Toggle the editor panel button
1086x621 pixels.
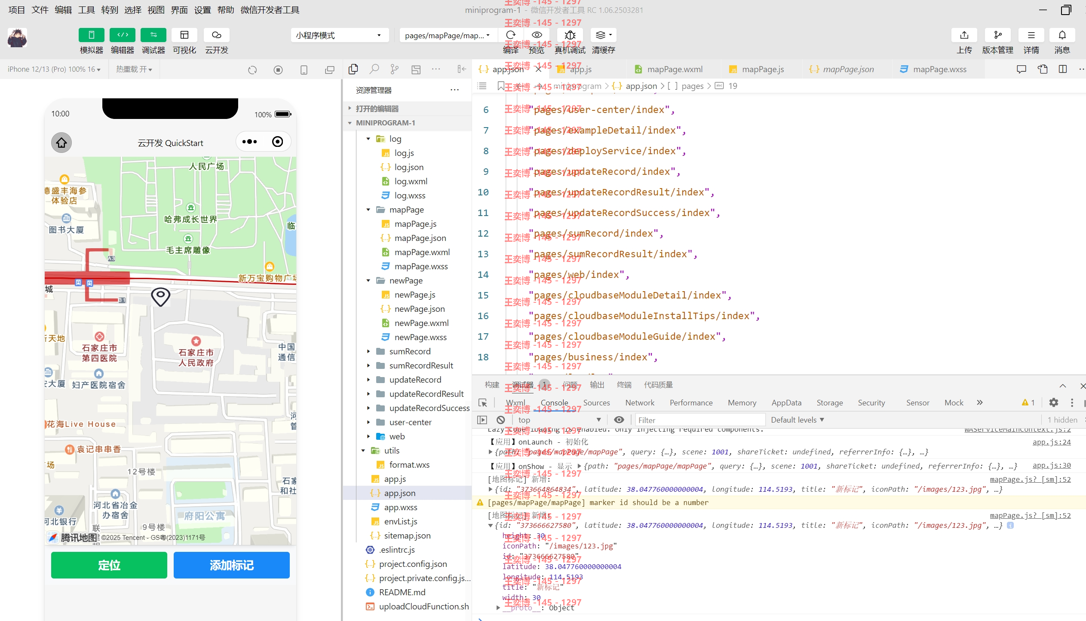tap(123, 35)
